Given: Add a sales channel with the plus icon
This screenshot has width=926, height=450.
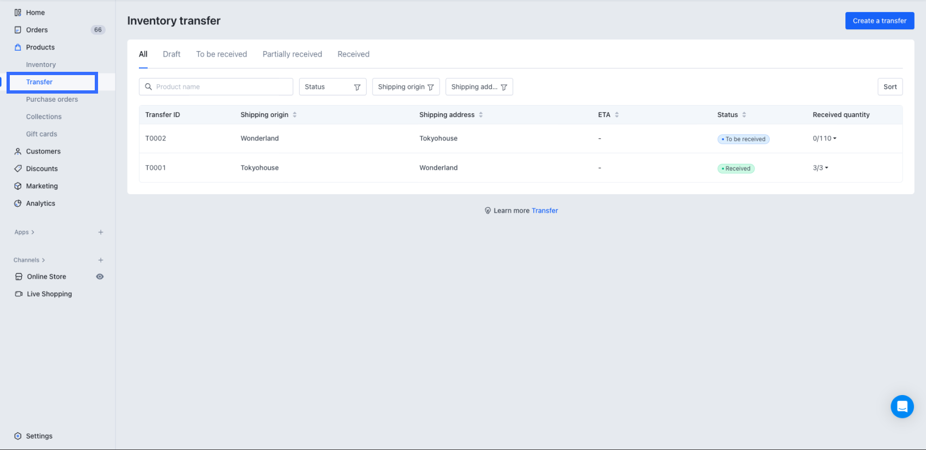Looking at the screenshot, I should [101, 260].
